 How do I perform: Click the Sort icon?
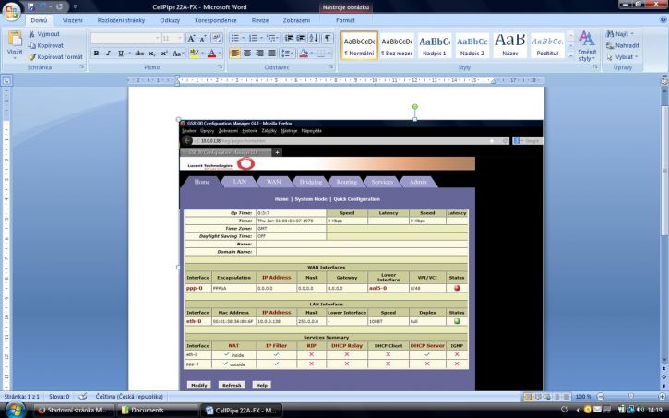(314, 39)
